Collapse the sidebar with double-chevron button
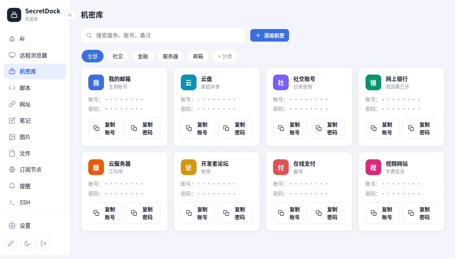 (70, 15)
